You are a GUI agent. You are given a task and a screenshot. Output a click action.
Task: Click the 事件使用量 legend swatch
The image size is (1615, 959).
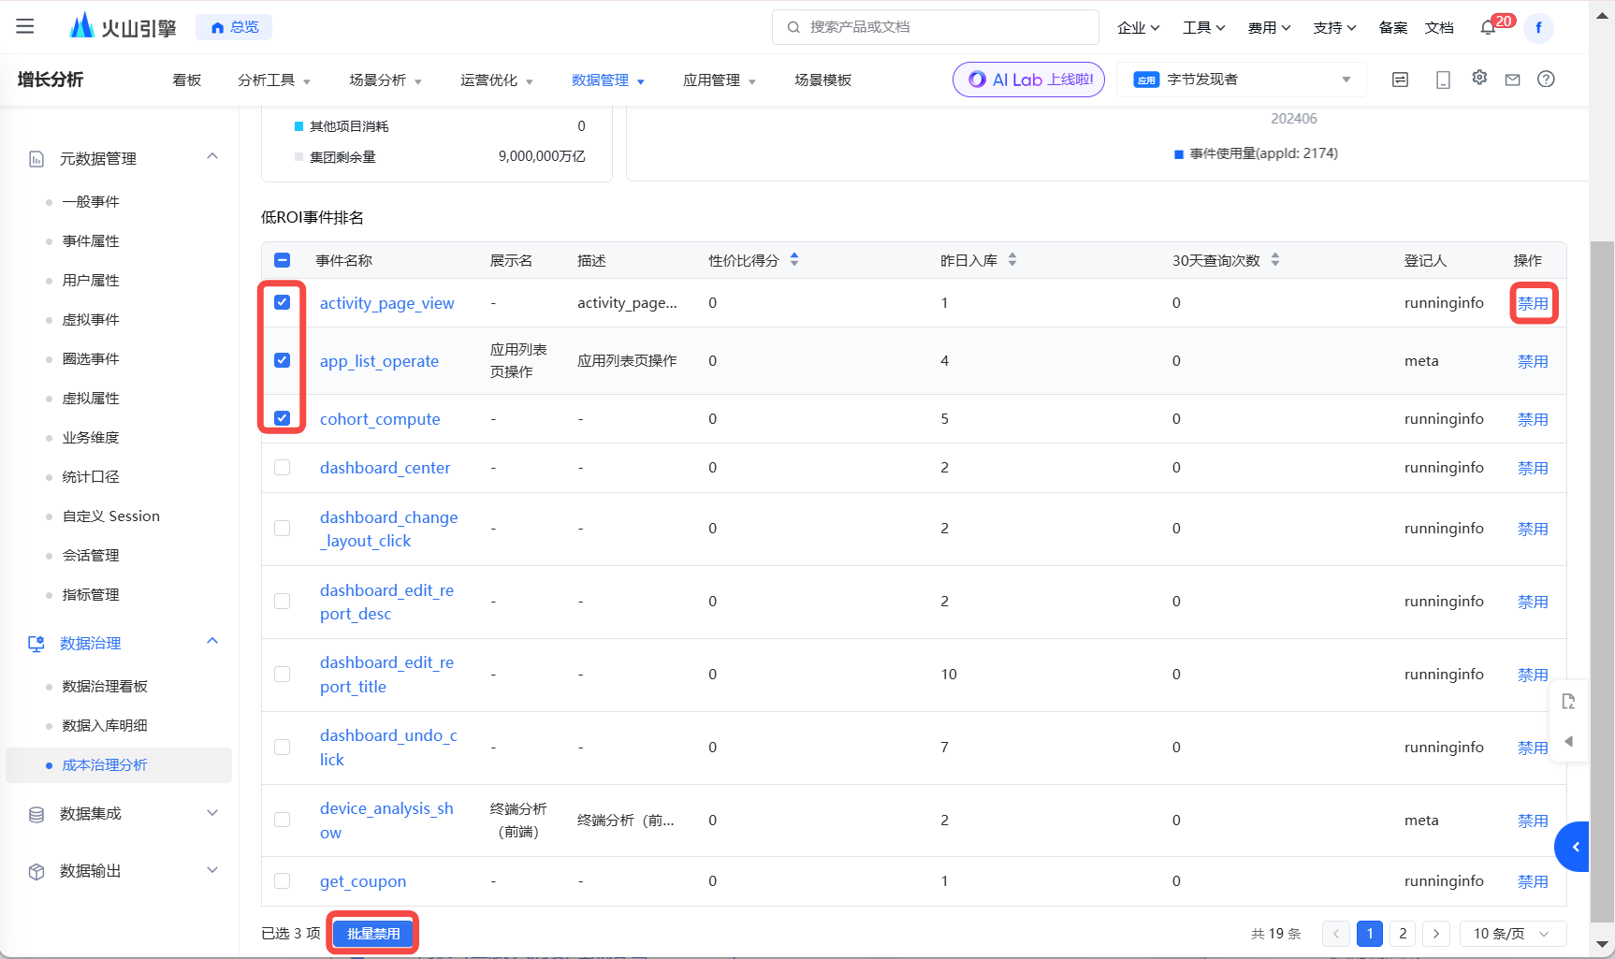(x=1179, y=154)
